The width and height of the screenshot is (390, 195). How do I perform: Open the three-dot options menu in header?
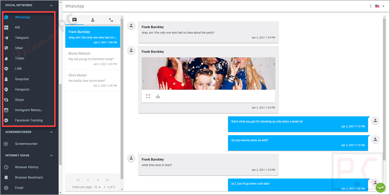[x=370, y=6]
